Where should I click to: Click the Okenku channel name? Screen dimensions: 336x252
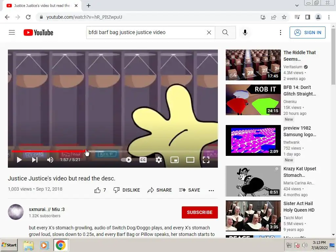290,102
